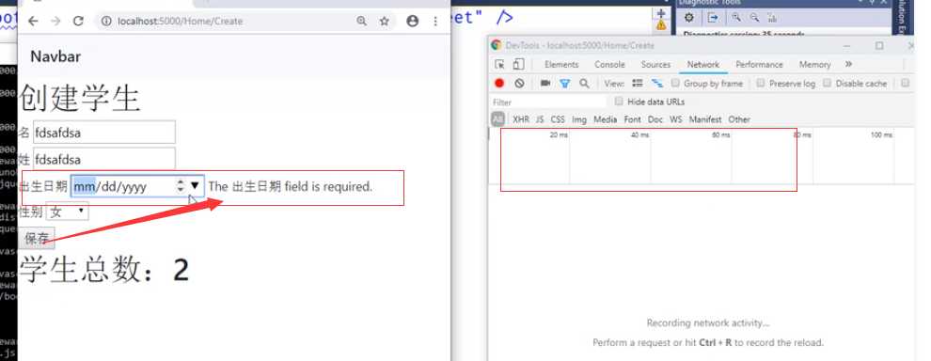Toggle the DevTools device toolbar
Viewport: 931px width, 361px height.
click(x=518, y=64)
